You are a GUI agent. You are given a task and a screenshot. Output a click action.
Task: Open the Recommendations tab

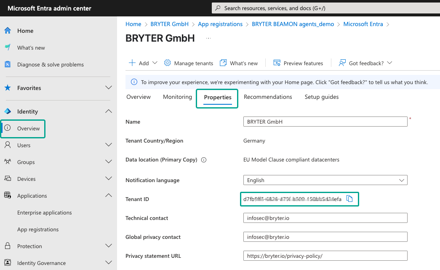point(268,97)
